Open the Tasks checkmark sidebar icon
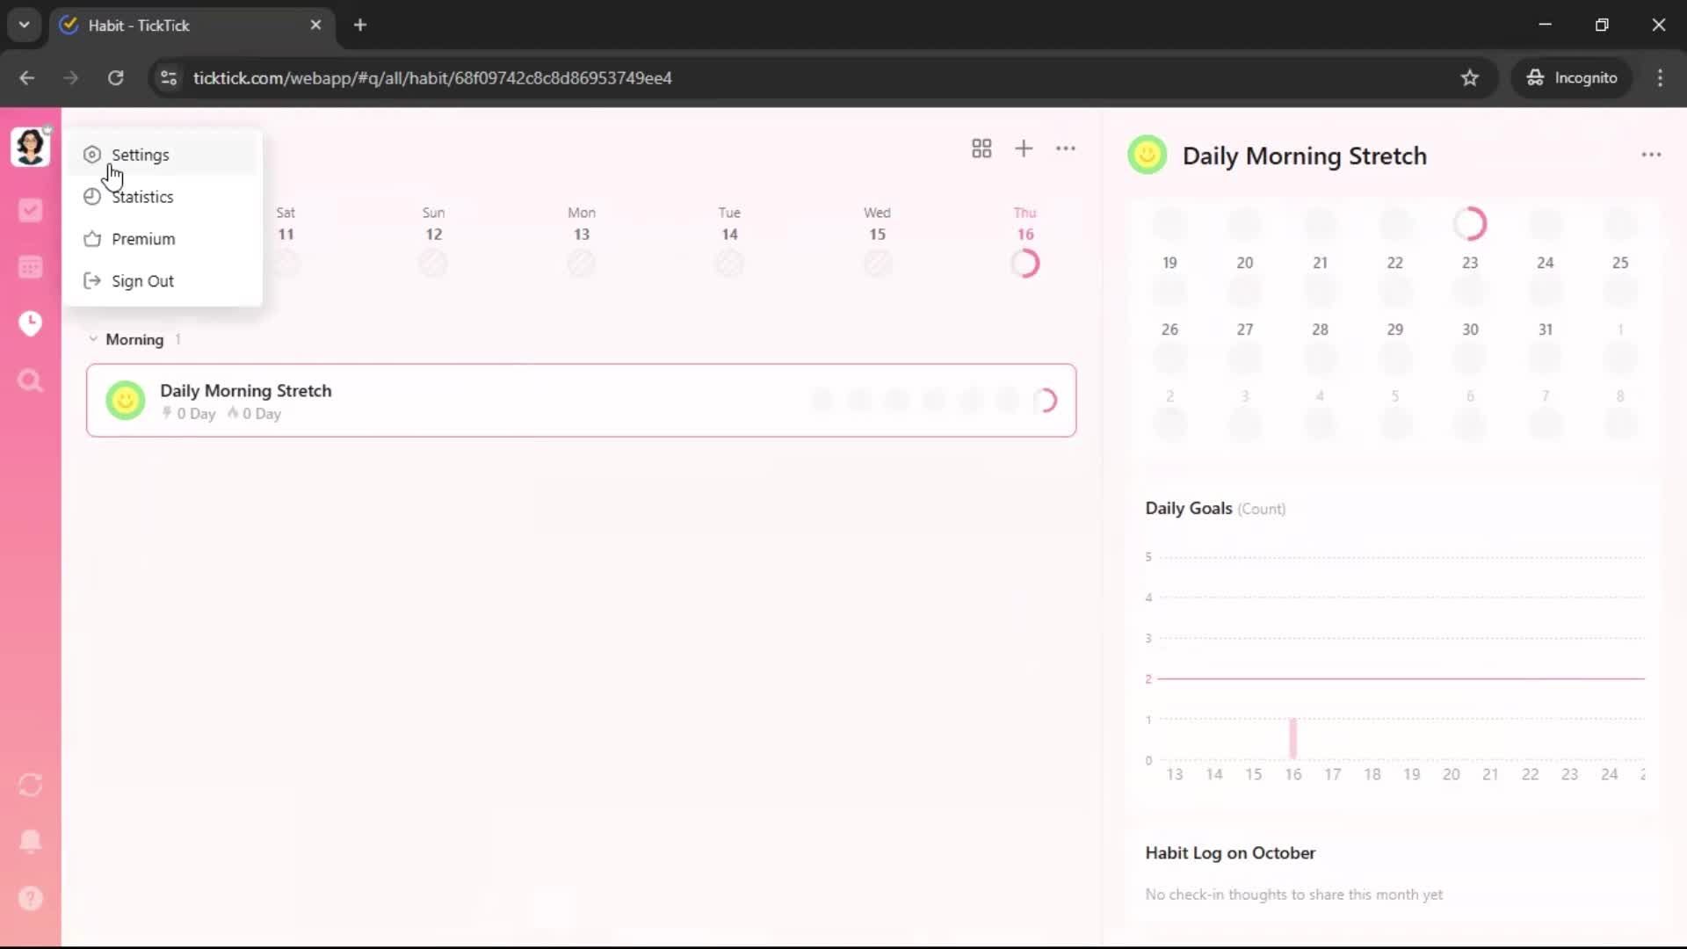The width and height of the screenshot is (1687, 949). [x=30, y=210]
